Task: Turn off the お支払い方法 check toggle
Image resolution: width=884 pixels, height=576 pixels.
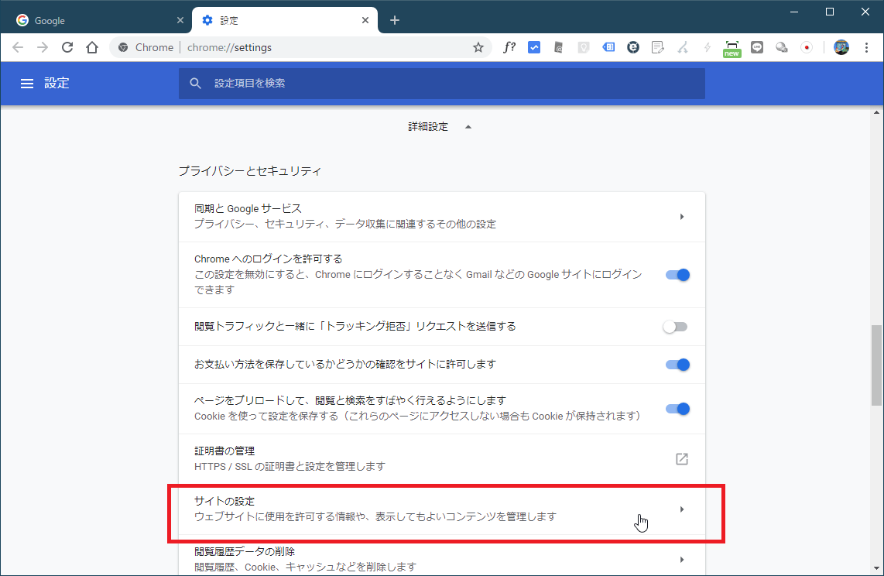Action: [x=677, y=365]
